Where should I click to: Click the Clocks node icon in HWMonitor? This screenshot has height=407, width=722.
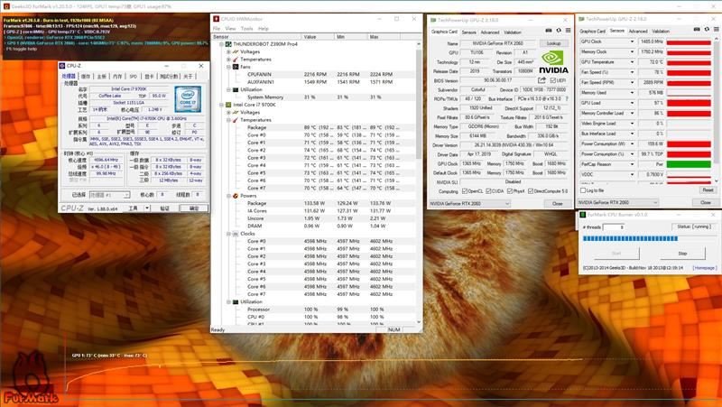point(236,234)
